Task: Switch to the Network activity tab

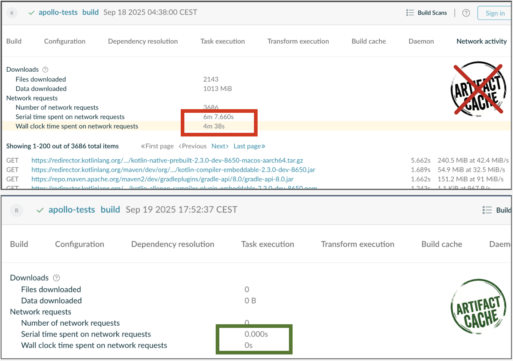Action: pyautogui.click(x=481, y=41)
